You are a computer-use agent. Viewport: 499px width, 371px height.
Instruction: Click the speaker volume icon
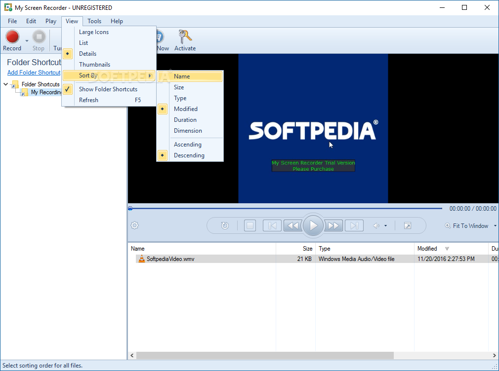pos(376,226)
